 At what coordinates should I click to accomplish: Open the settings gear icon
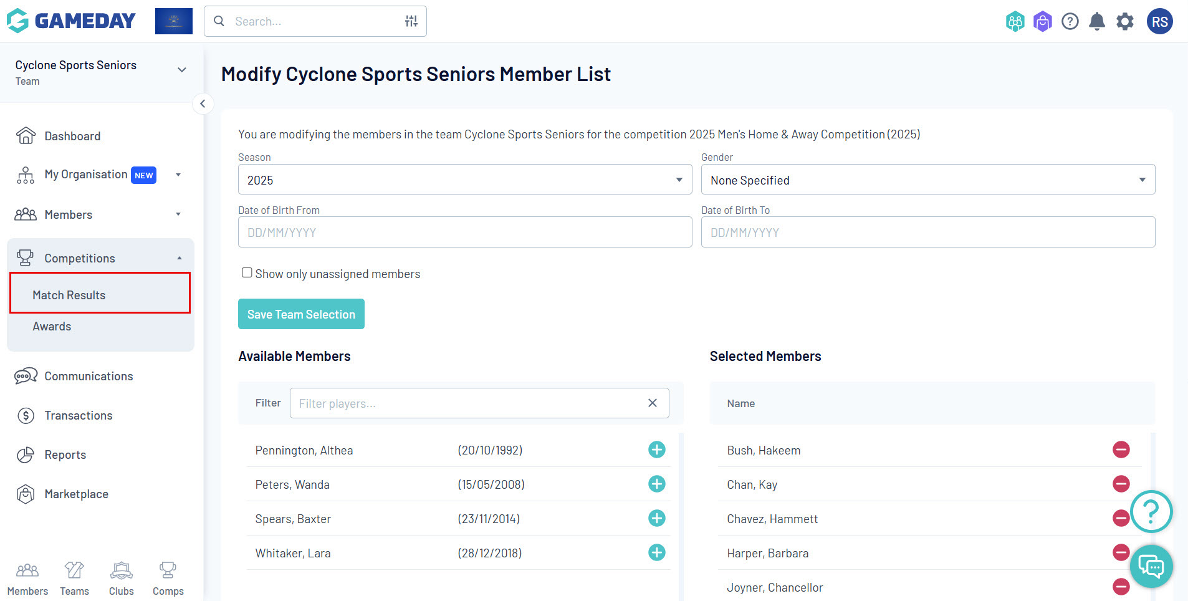pyautogui.click(x=1124, y=22)
